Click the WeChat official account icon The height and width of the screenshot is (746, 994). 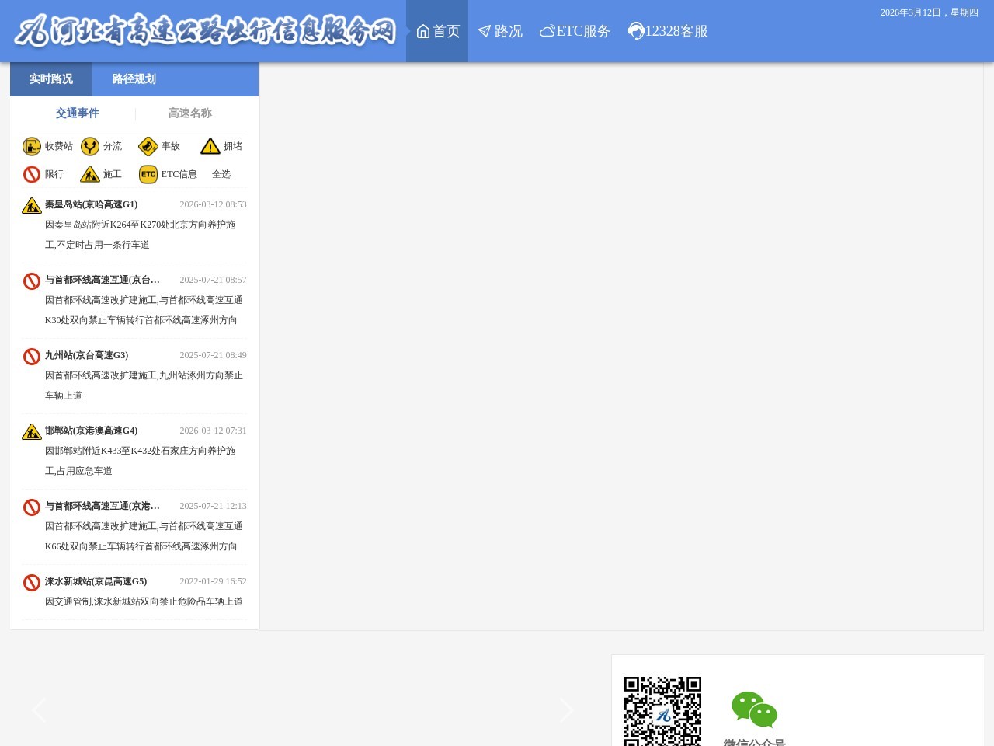753,709
